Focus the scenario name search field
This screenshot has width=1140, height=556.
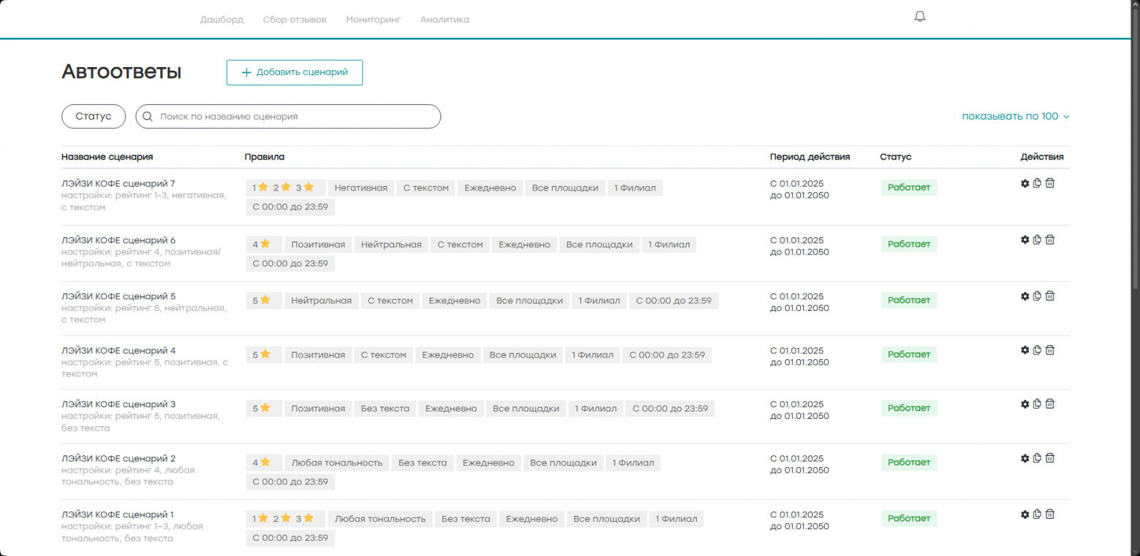click(289, 116)
